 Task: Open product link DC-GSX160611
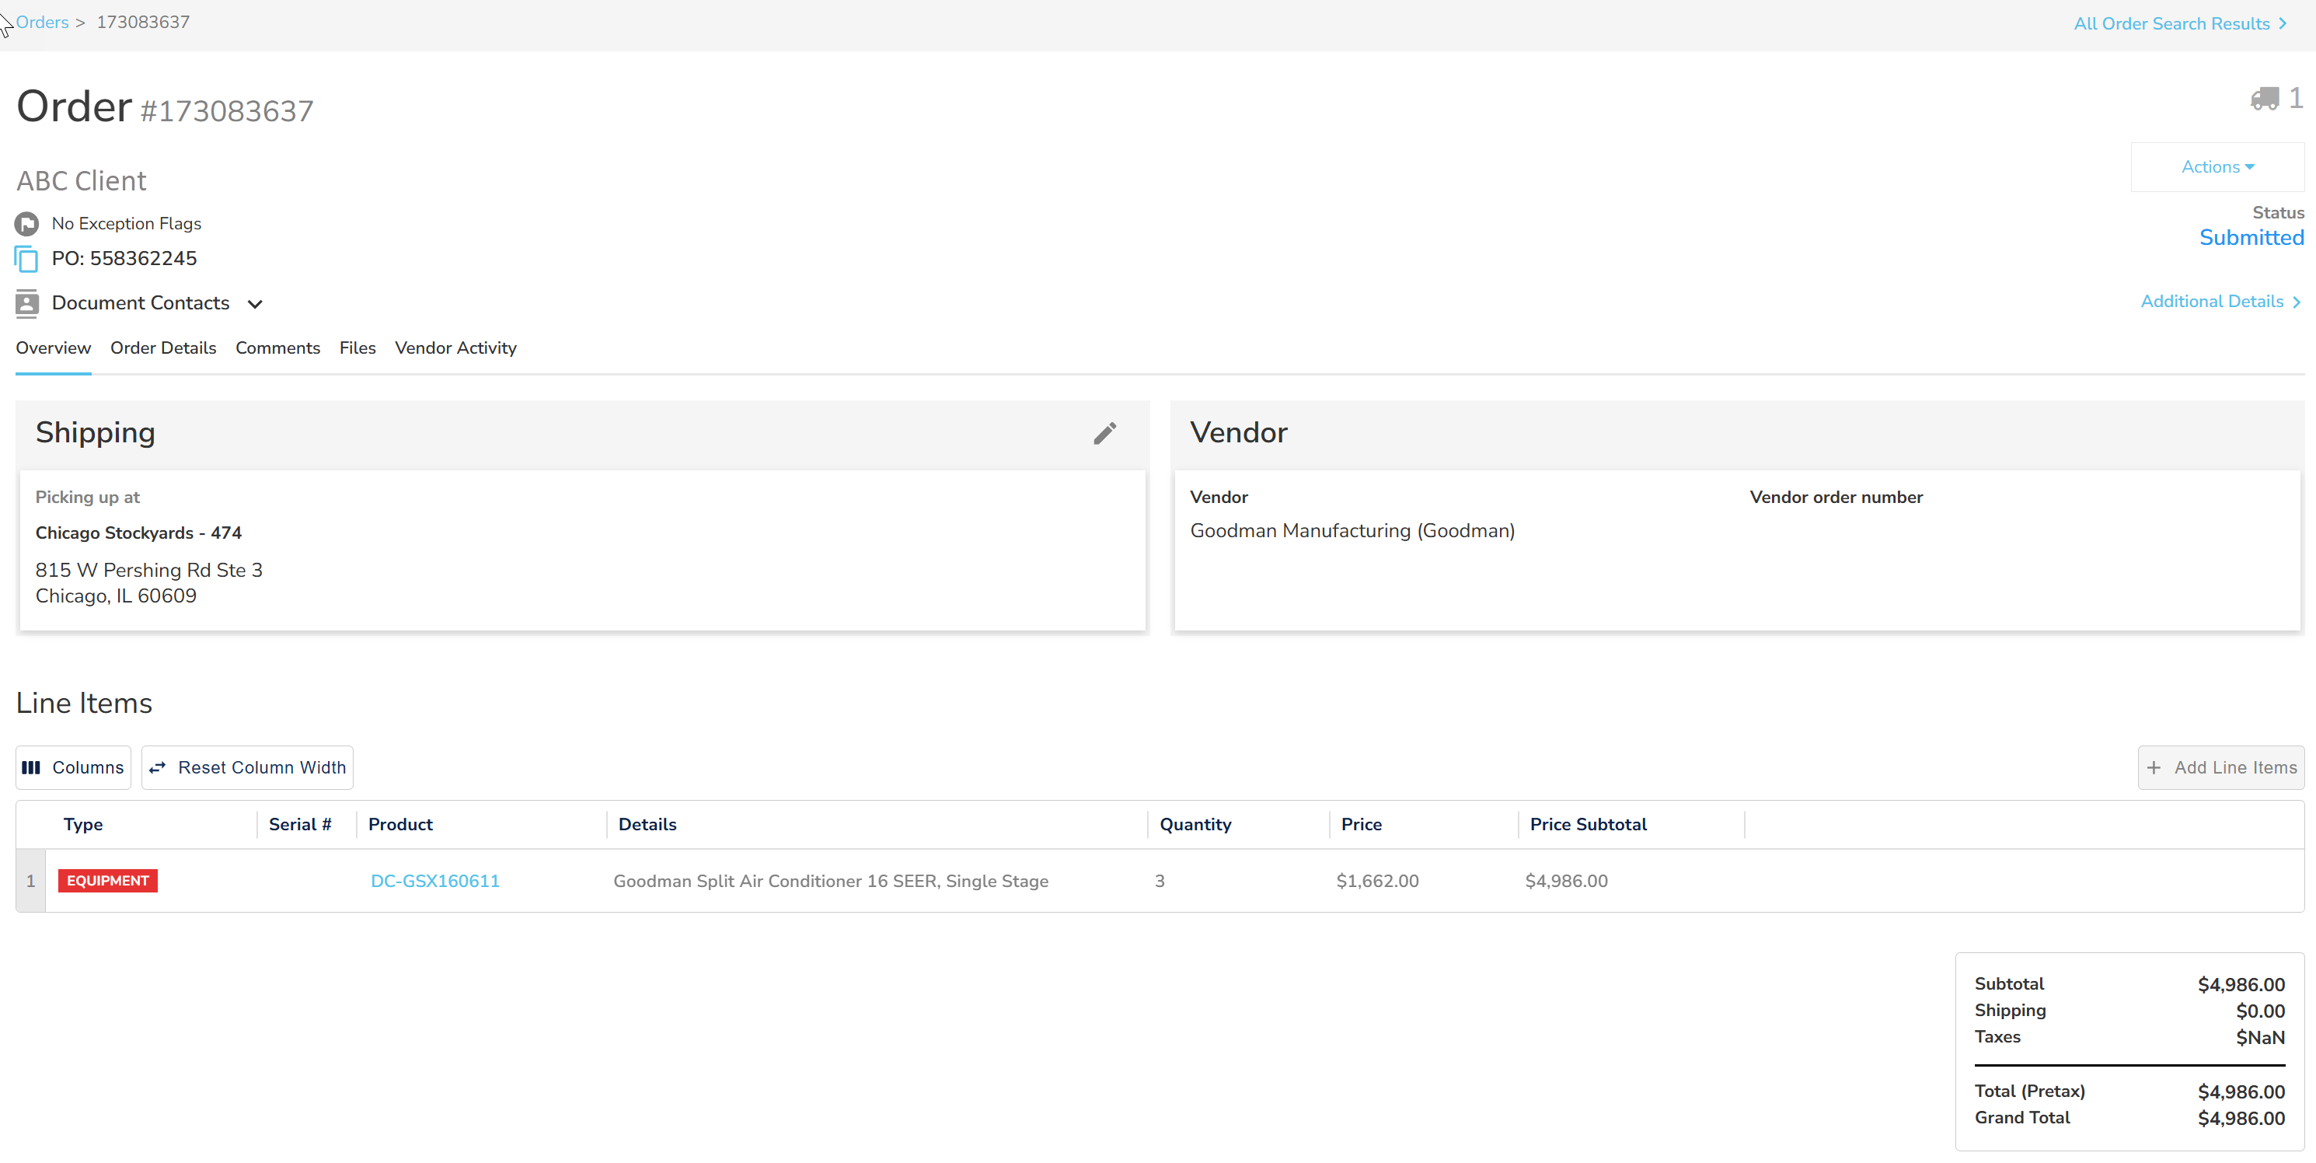coord(435,881)
